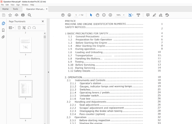
Task: Click the Save file icon
Action: 4,15
